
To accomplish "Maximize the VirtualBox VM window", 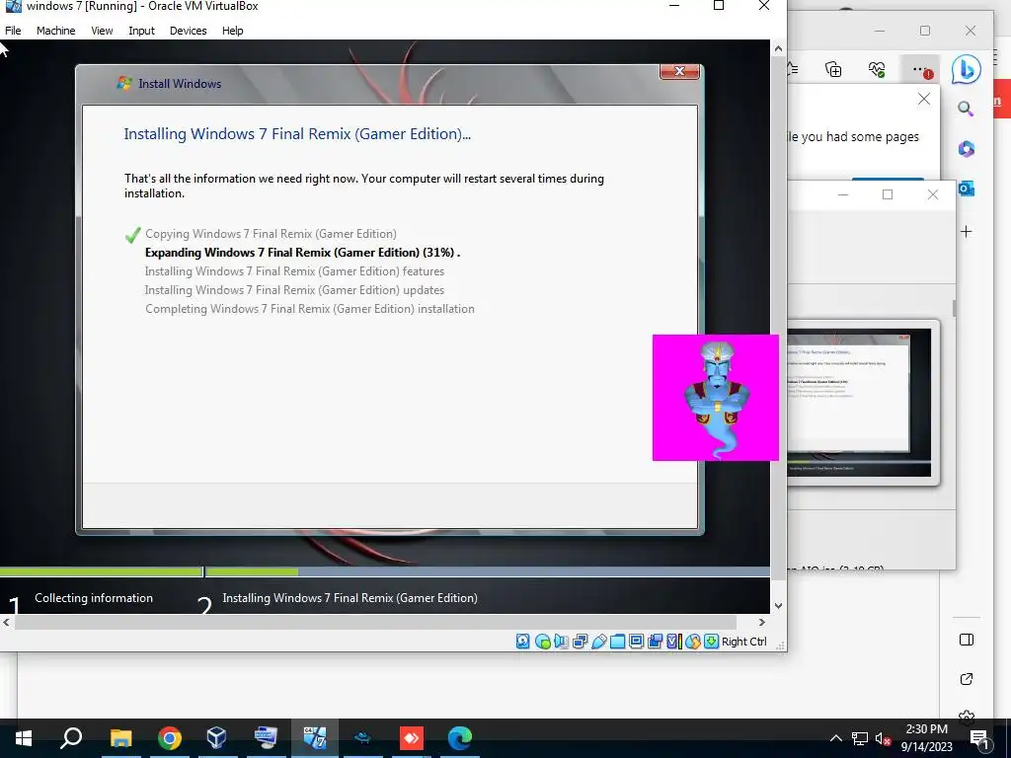I will 719,6.
